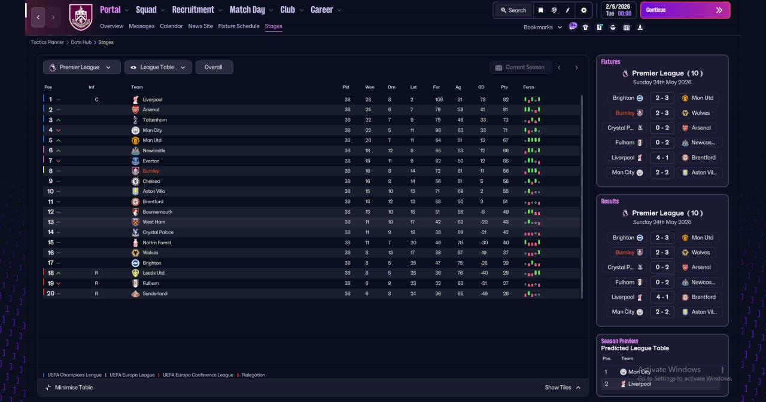Click the pencil edit icon in top toolbar
766x402 pixels.
click(x=567, y=10)
